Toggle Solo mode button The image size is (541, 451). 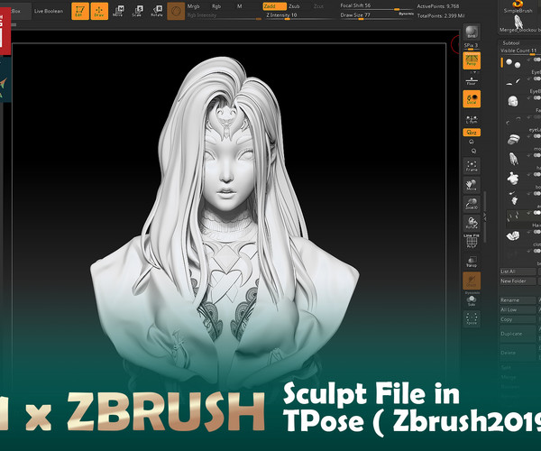pos(472,300)
